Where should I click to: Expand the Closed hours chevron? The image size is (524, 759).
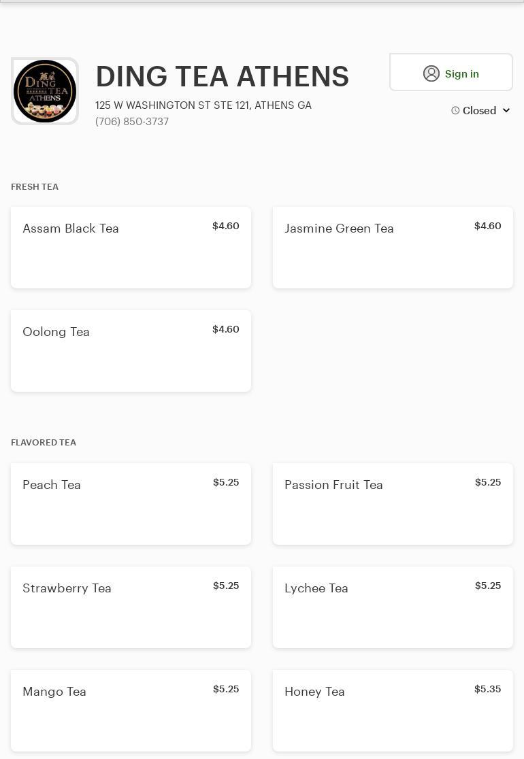(x=506, y=110)
